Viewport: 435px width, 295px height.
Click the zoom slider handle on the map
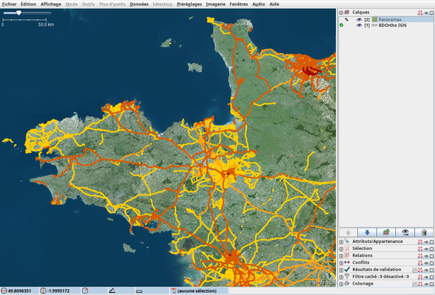pyautogui.click(x=19, y=13)
